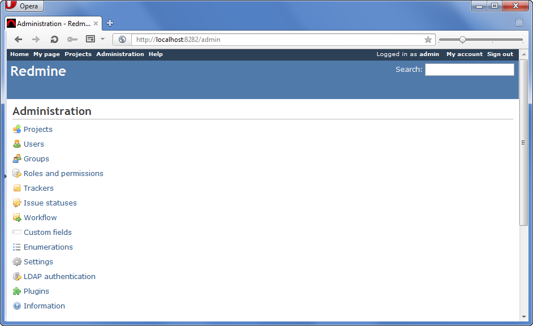Open the Custom fields page
533x326 pixels.
47,232
